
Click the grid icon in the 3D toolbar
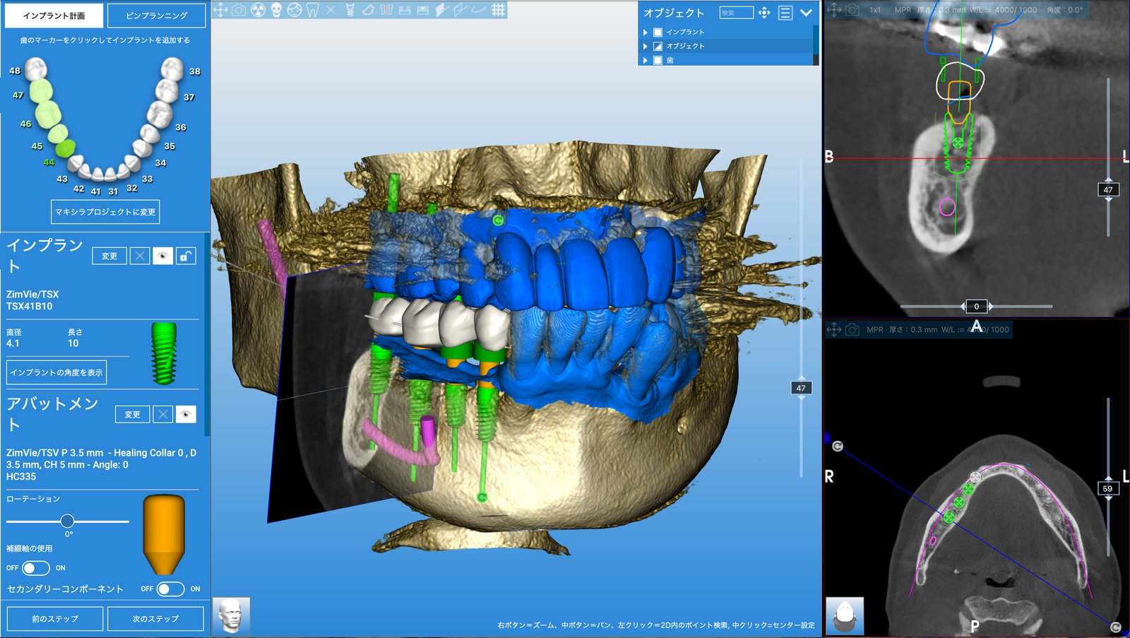click(x=499, y=10)
